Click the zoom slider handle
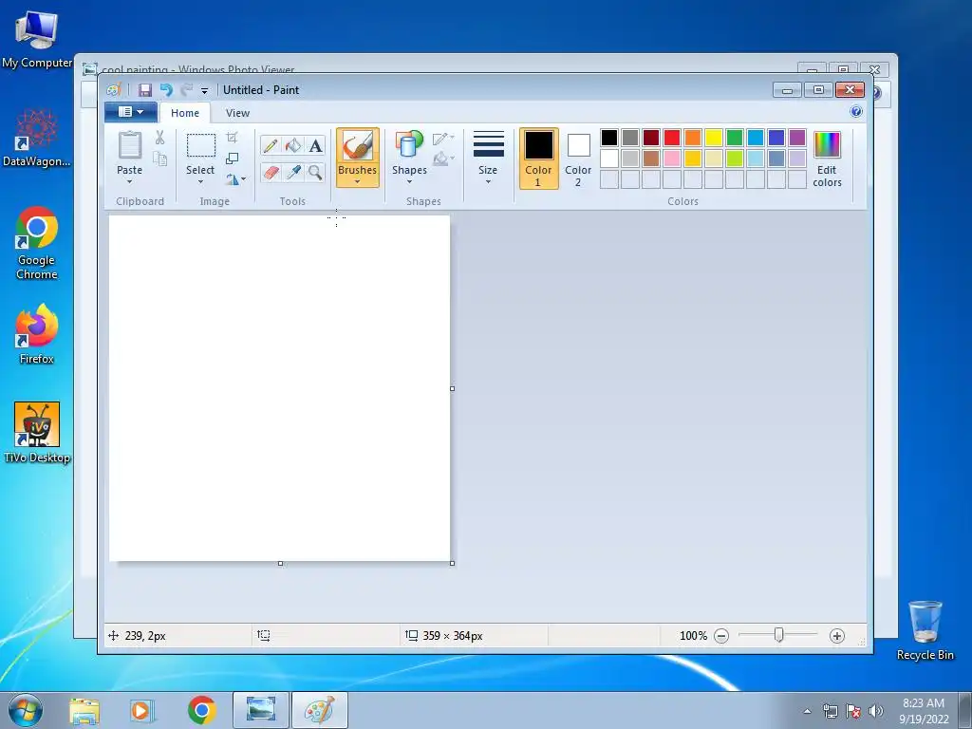The width and height of the screenshot is (972, 729). click(x=778, y=635)
